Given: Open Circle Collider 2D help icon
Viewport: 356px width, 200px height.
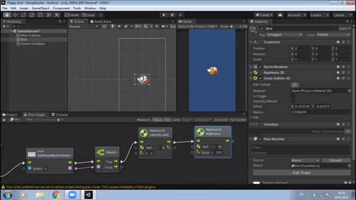Looking at the screenshot, I should [338, 78].
